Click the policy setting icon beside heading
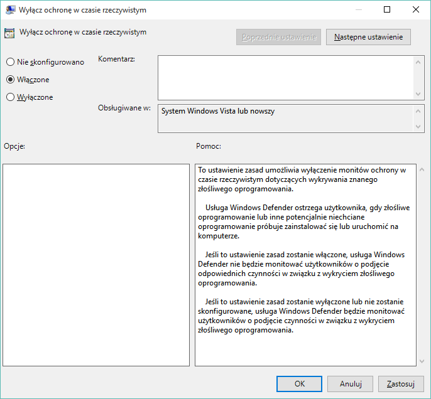This screenshot has width=431, height=399. click(9, 33)
